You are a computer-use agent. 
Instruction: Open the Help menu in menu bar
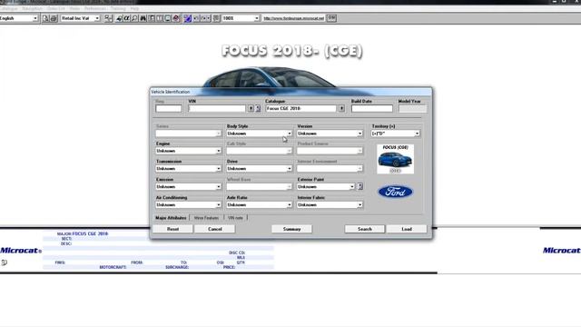coord(134,8)
